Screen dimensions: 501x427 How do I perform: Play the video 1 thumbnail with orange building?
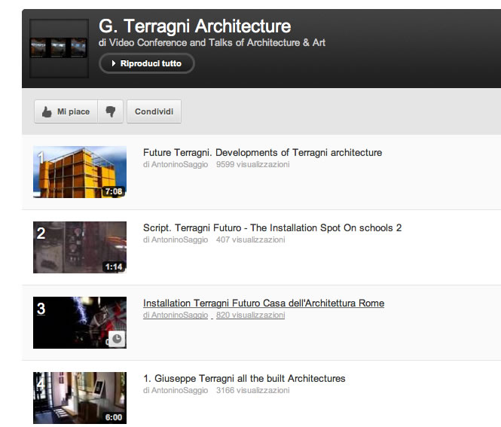point(79,172)
